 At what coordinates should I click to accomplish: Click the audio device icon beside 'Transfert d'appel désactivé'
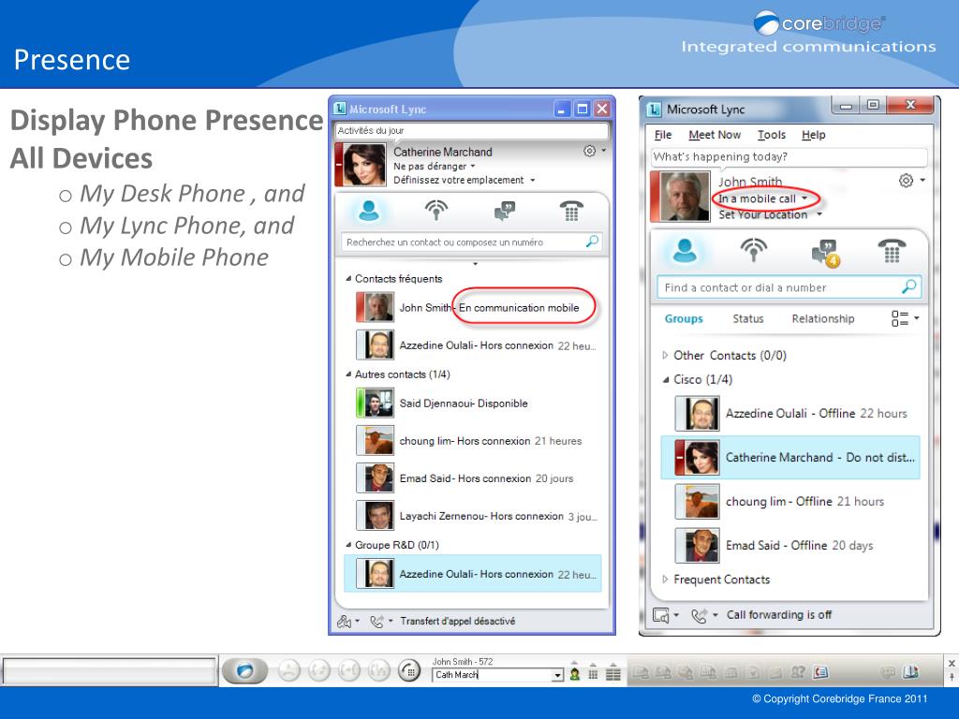tap(345, 622)
